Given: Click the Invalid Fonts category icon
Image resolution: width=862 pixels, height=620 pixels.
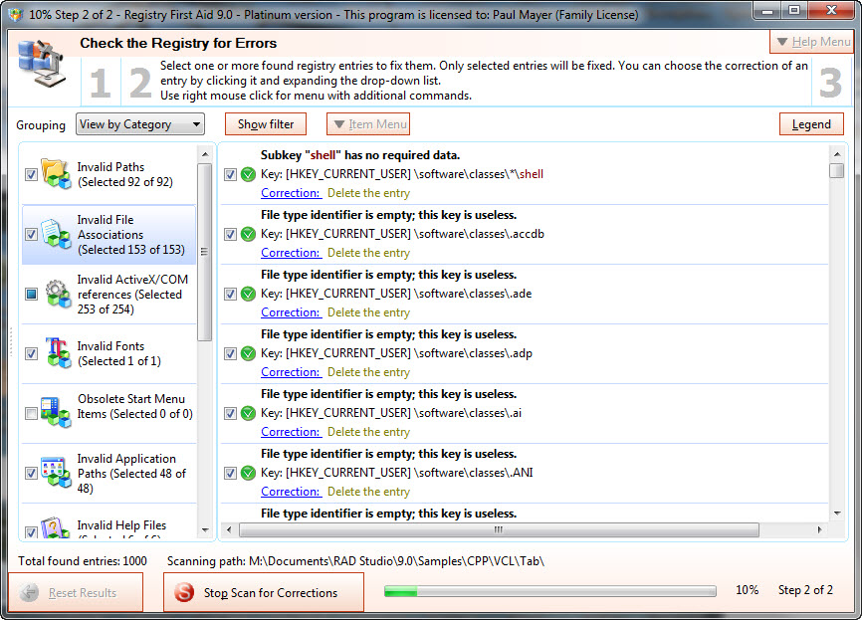Looking at the screenshot, I should tap(57, 353).
